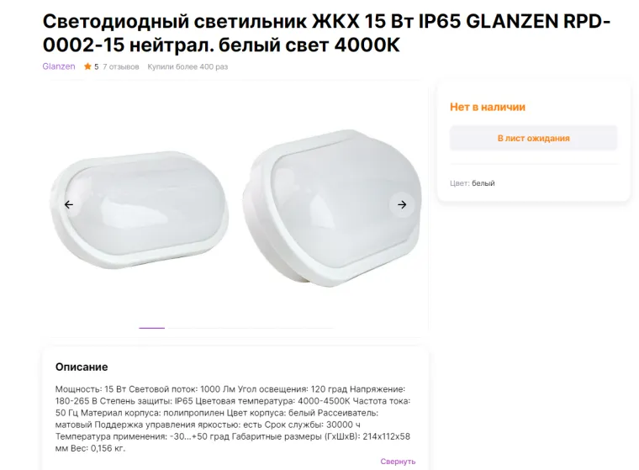The height and width of the screenshot is (470, 639).
Task: Show the previous product photo with left arrow
Action: coord(69,204)
